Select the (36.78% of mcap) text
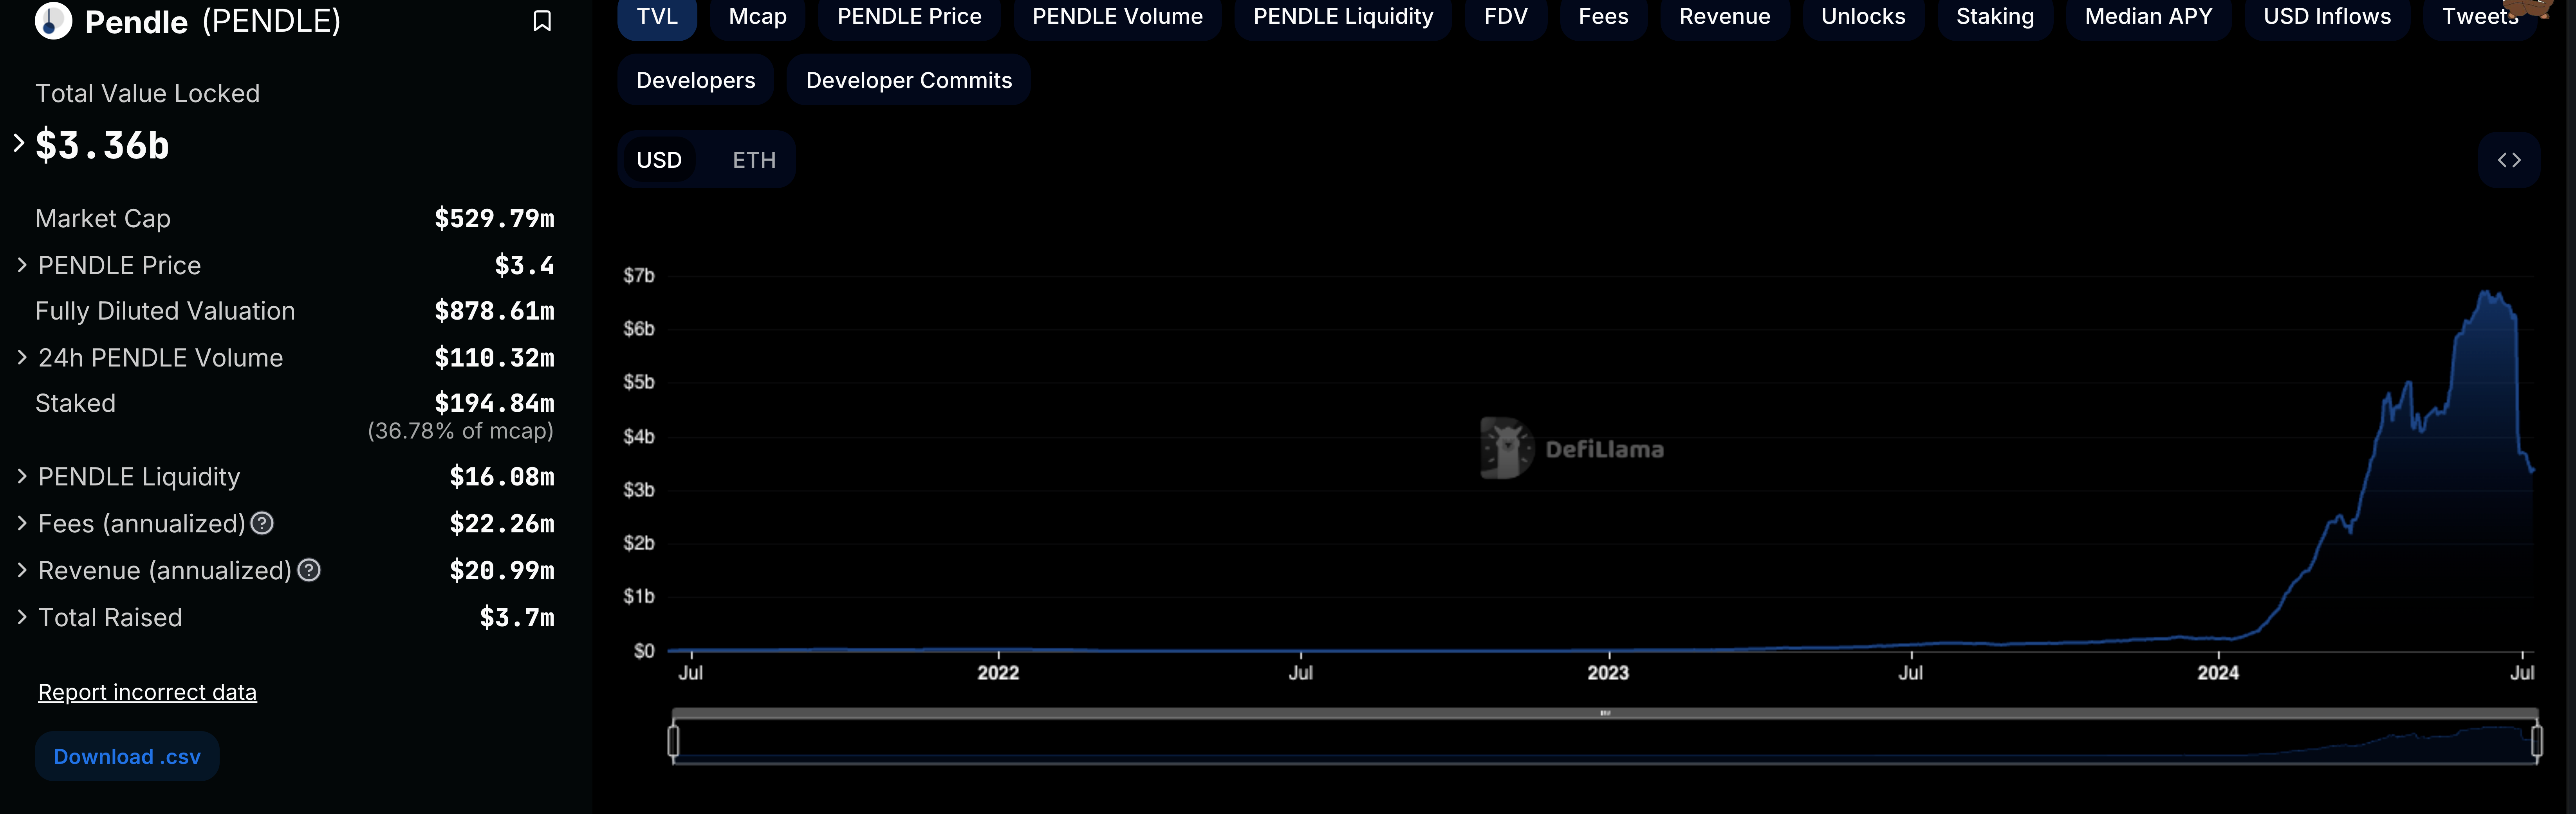 (x=460, y=431)
